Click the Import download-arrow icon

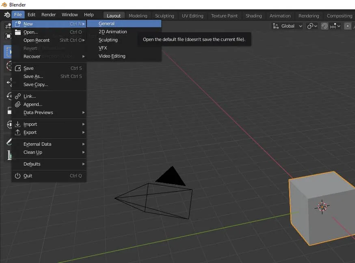(17, 124)
